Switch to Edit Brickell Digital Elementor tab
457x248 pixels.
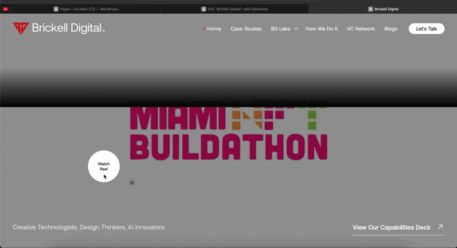pos(235,9)
